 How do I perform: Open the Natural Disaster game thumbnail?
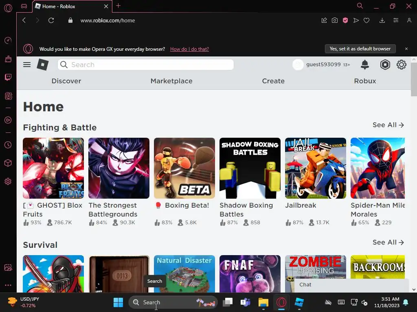184,274
